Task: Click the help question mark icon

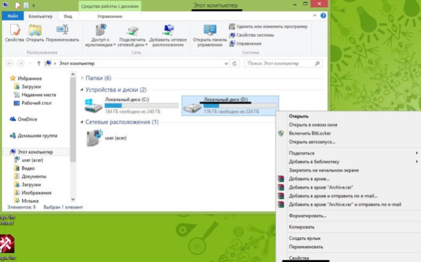Action: (323, 16)
